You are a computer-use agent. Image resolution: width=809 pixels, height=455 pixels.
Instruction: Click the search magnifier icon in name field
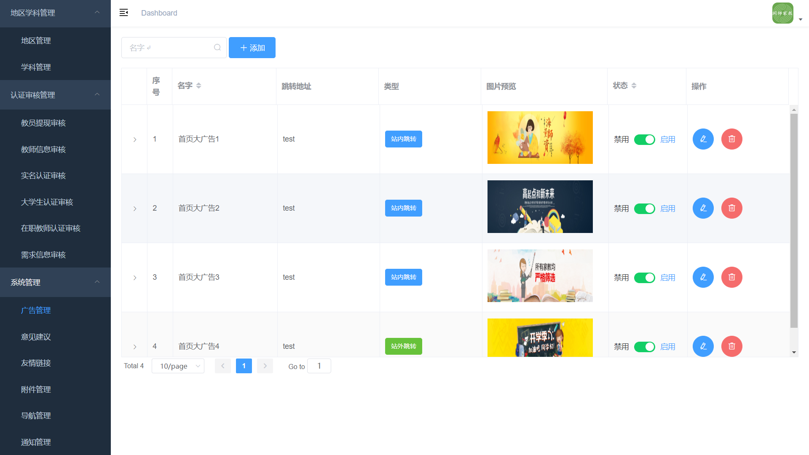coord(217,48)
